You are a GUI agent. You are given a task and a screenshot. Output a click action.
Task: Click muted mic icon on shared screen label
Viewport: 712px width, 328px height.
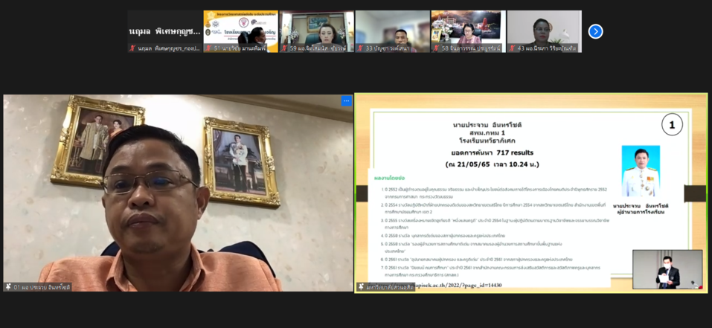tap(361, 287)
